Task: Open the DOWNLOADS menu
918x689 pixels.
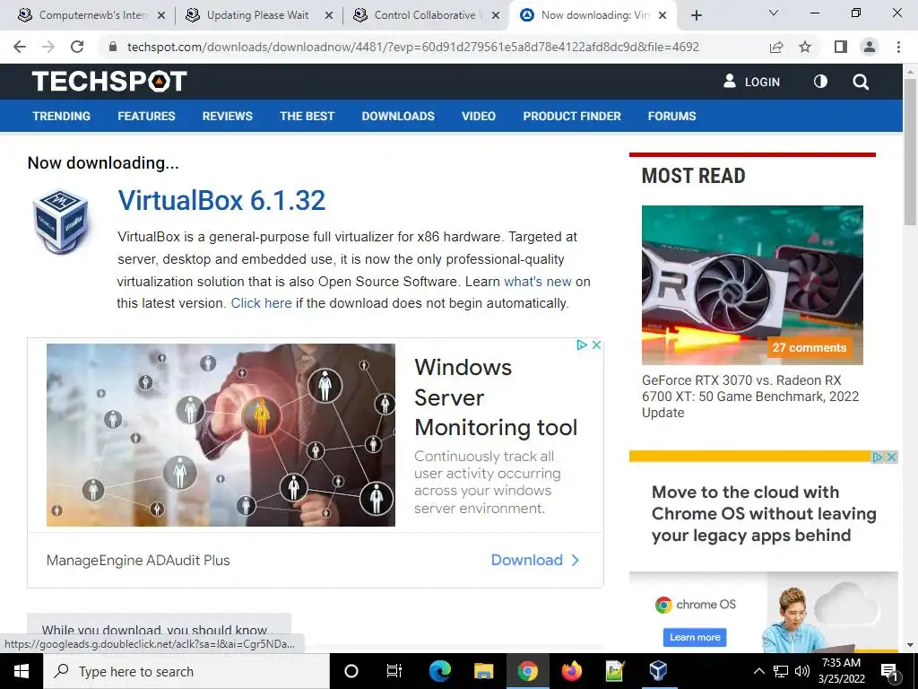Action: tap(398, 116)
